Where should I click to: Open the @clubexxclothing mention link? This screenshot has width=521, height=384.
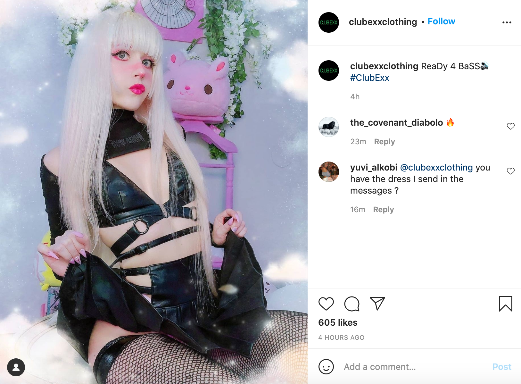436,167
